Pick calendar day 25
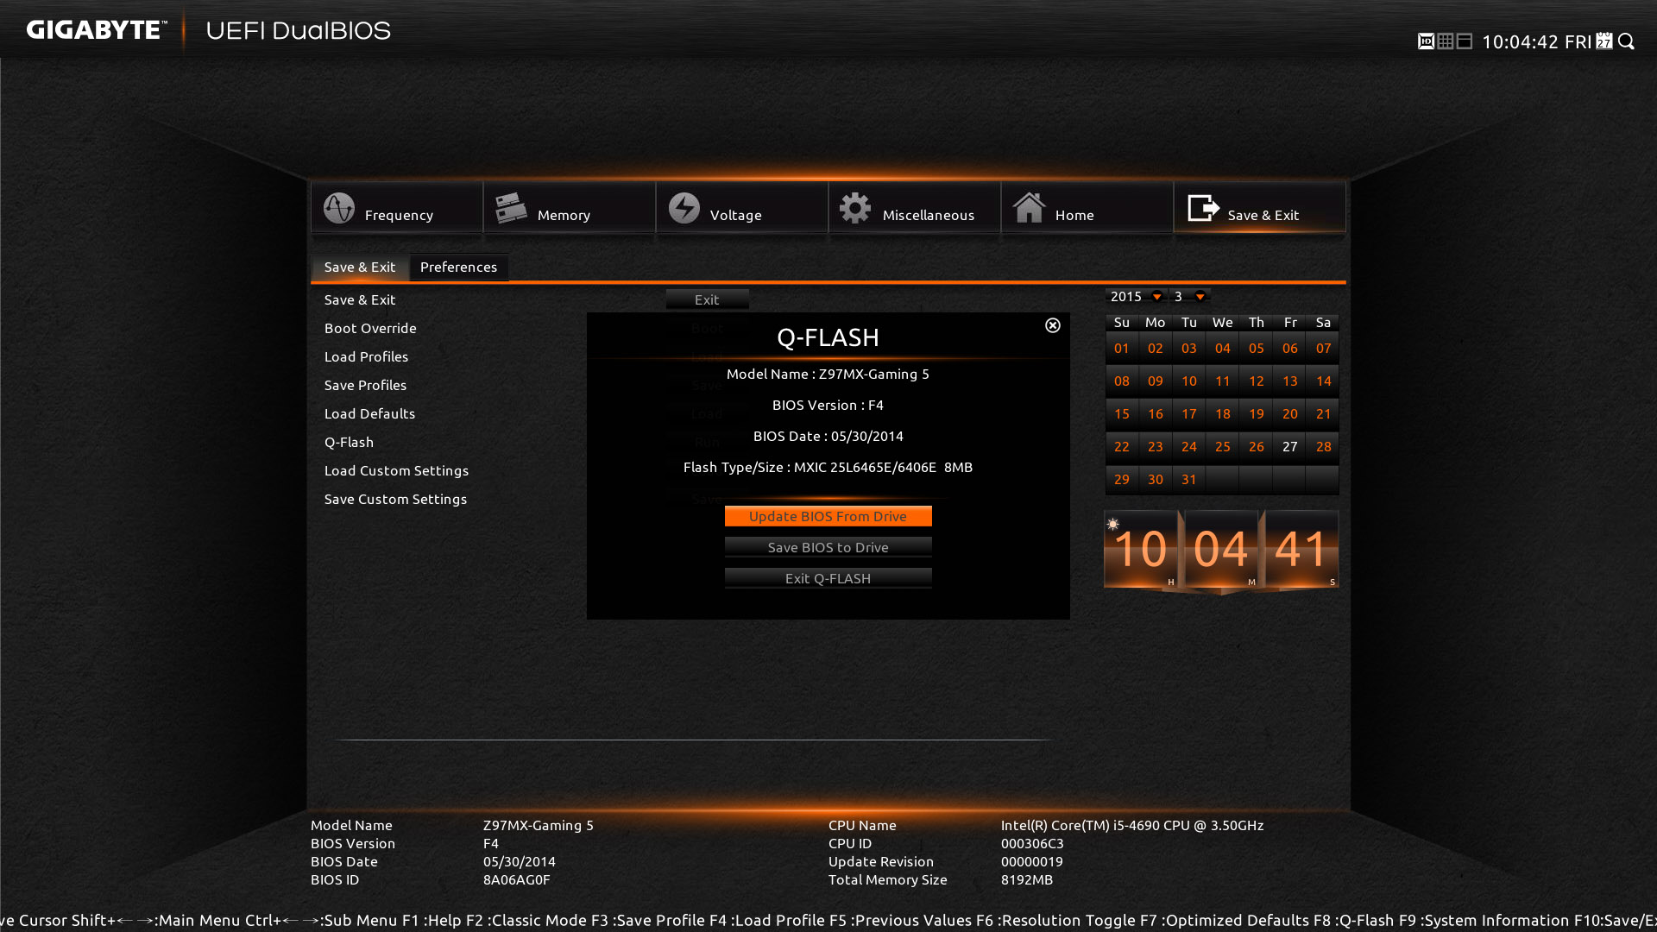 click(1223, 447)
